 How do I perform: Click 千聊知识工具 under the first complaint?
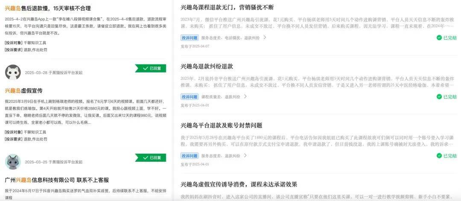[35, 43]
